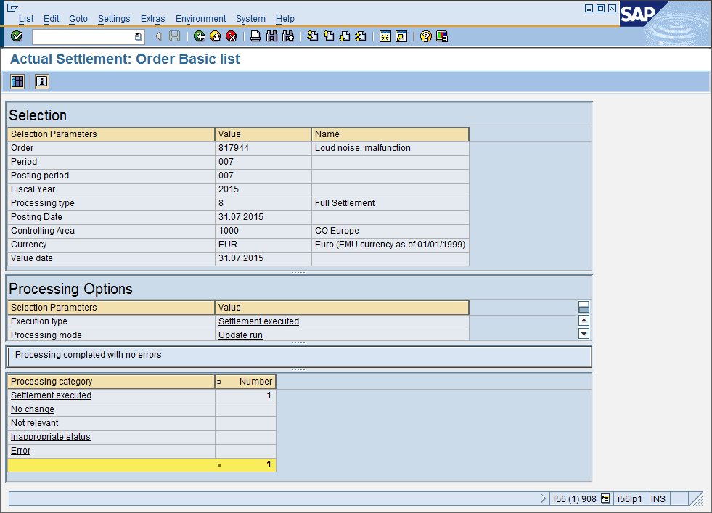Click the Update run link
Screen dimensions: 712x513
(x=240, y=335)
